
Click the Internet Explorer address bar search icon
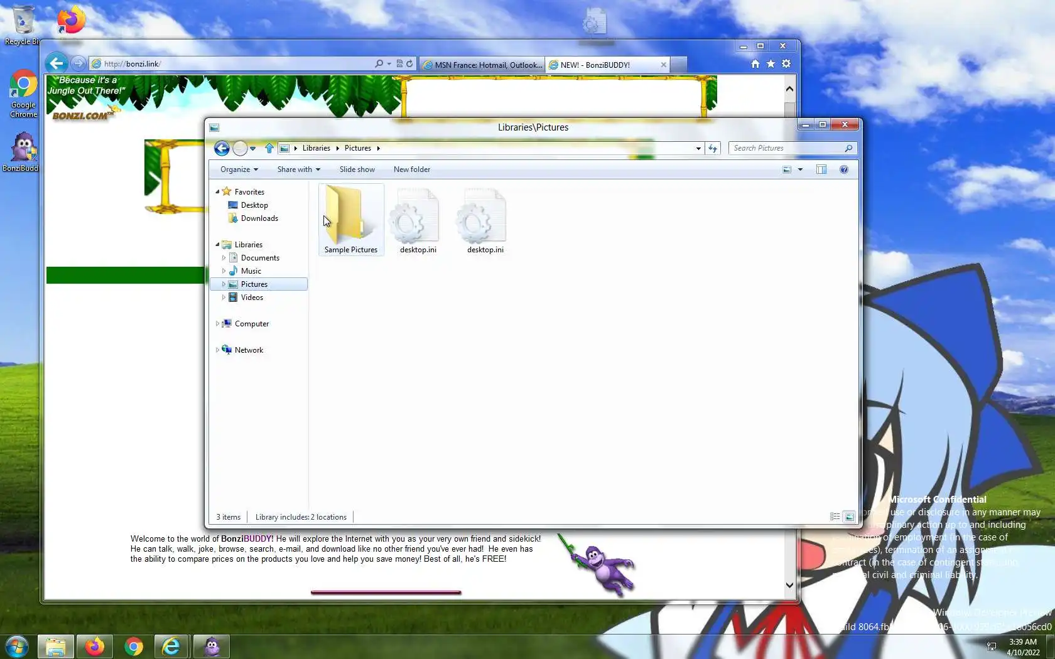tap(379, 64)
